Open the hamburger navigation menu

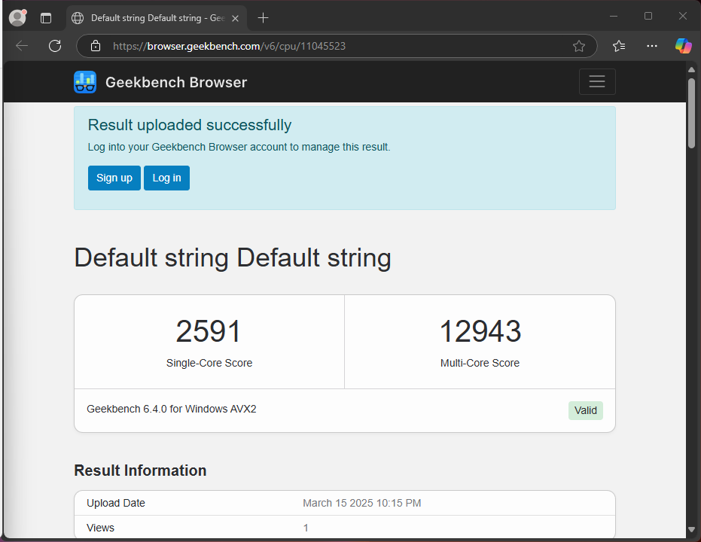pyautogui.click(x=597, y=82)
